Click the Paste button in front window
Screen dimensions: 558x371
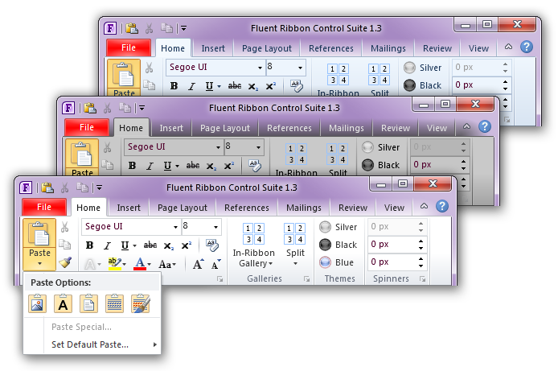click(x=39, y=244)
